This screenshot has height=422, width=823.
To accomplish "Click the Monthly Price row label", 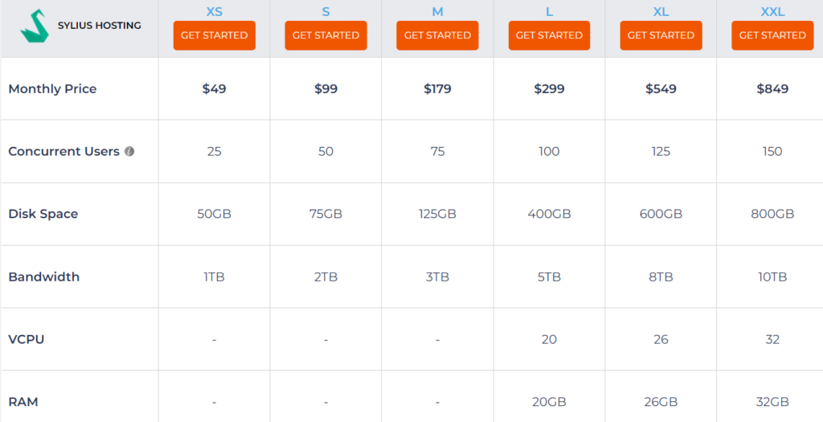I will pos(52,88).
